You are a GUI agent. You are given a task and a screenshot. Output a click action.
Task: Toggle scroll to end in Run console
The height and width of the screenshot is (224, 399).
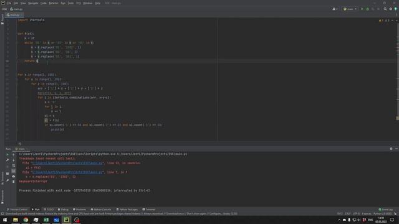14,171
